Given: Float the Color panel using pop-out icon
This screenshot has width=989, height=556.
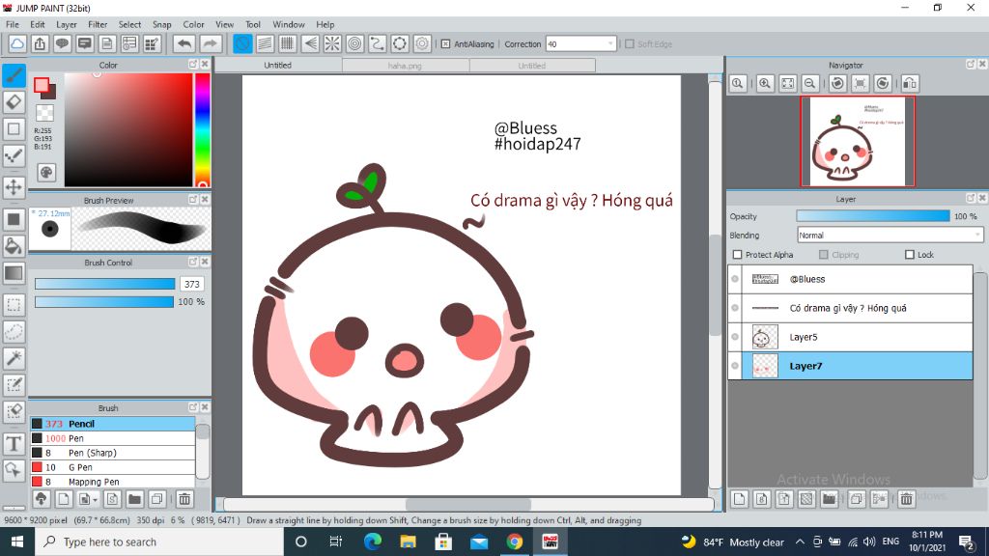Looking at the screenshot, I should 193,65.
